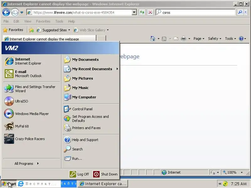
Task: Go back with the IE Back arrow
Action: [6, 12]
